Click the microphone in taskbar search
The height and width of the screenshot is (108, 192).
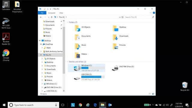tap(56, 105)
